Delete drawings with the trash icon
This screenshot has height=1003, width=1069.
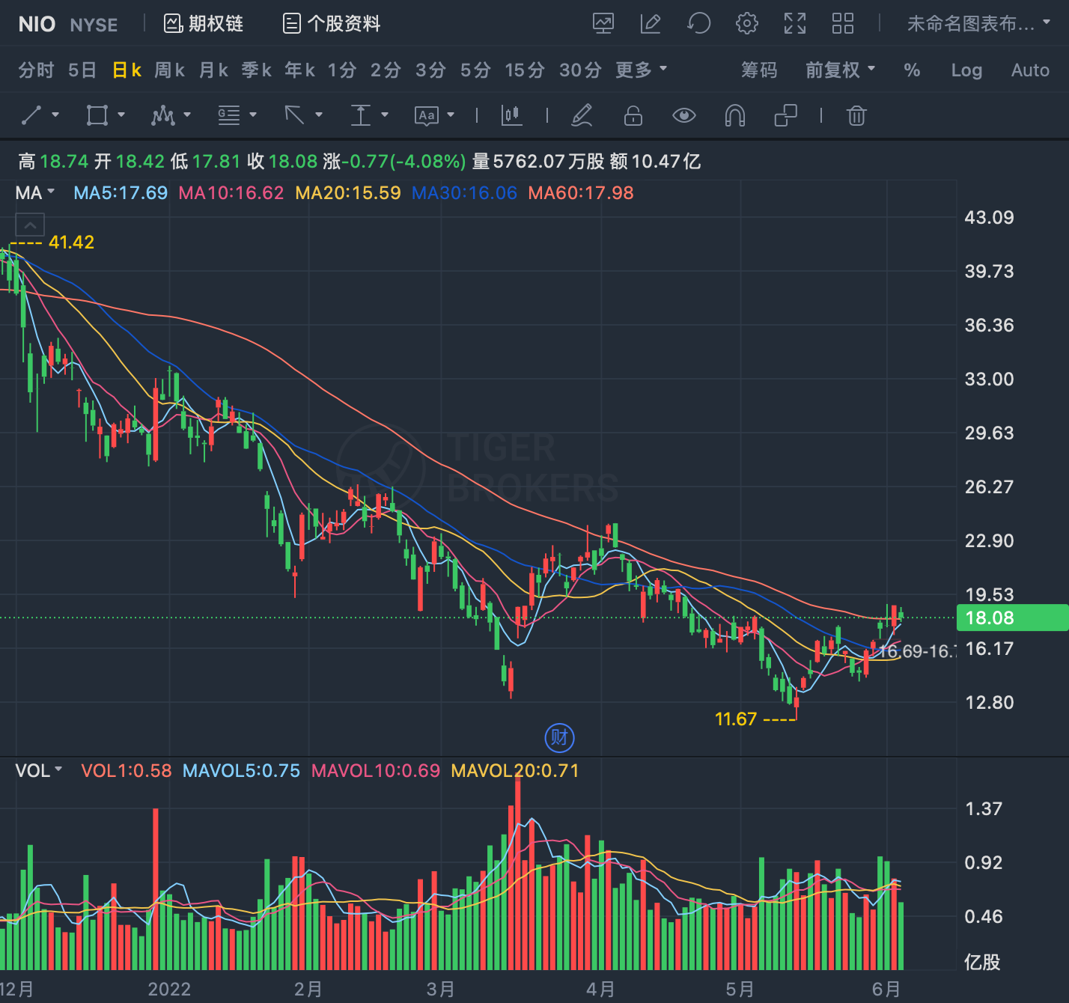[x=856, y=115]
